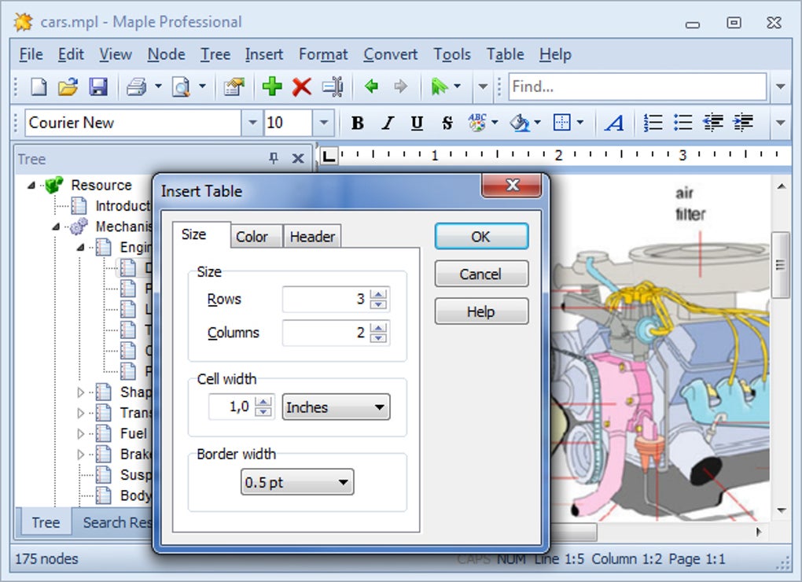
Task: Select the Fuel node in the tree
Action: [134, 433]
